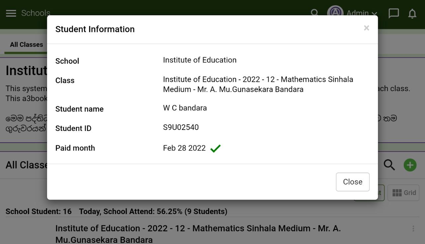
Task: Click the student name W C bandara
Action: [x=185, y=108]
